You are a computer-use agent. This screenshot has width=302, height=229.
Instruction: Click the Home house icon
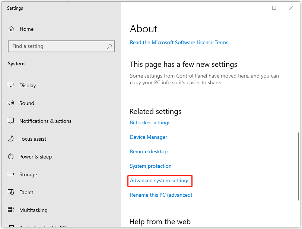(11, 29)
